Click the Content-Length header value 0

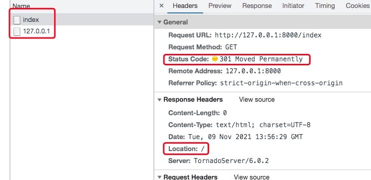coord(225,113)
